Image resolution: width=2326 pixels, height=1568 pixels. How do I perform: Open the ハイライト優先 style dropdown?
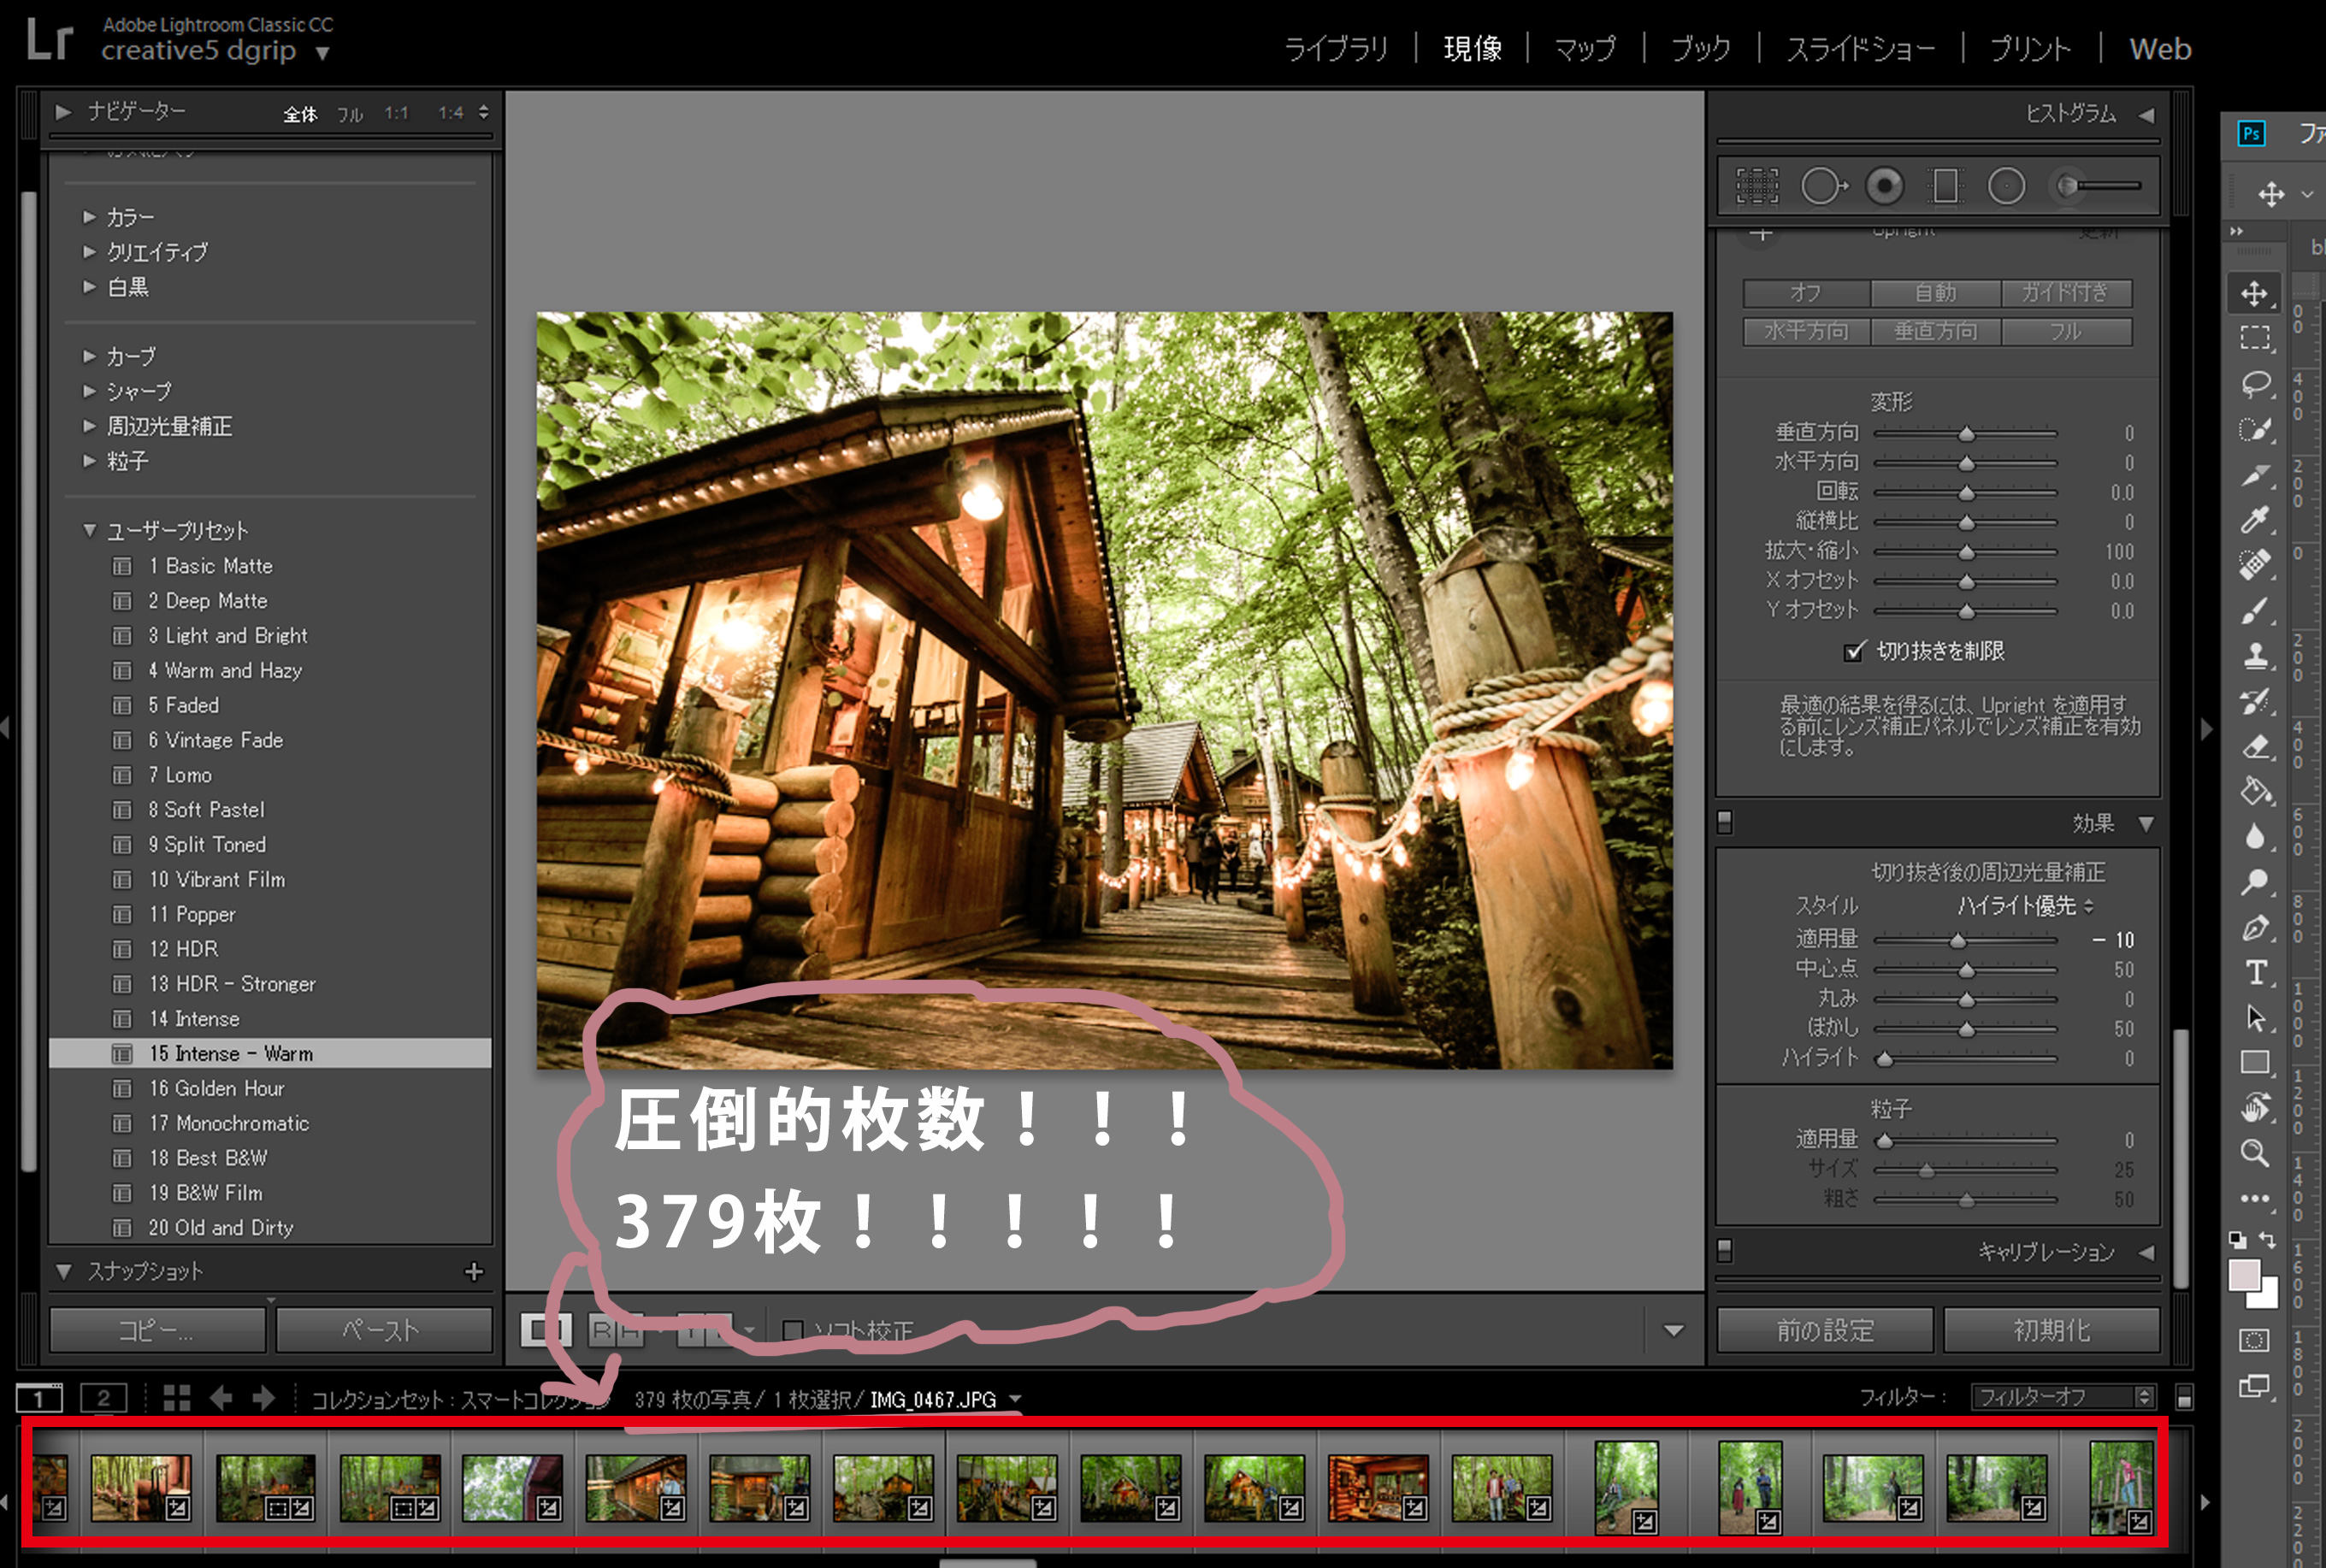(2024, 906)
